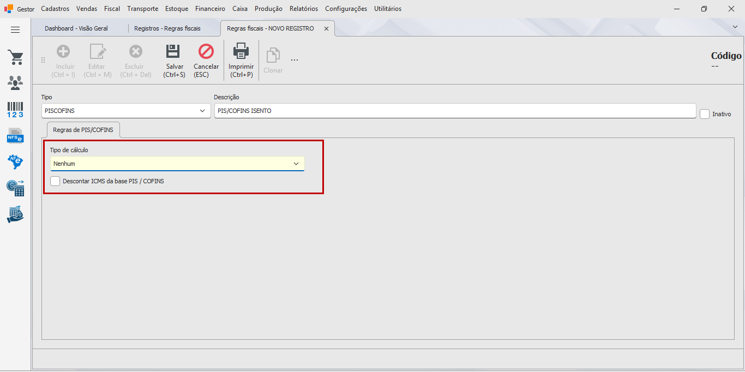Open the barcode 123 sidebar icon
Image resolution: width=745 pixels, height=372 pixels.
point(15,110)
